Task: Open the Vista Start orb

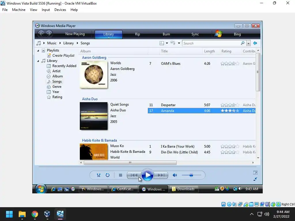Action: [x=41, y=189]
